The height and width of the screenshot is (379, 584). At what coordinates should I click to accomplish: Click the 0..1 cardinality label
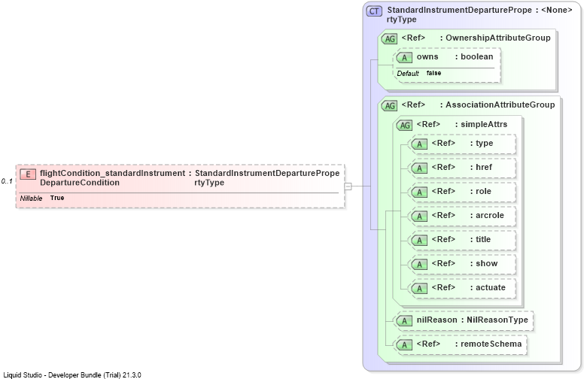tap(7, 181)
